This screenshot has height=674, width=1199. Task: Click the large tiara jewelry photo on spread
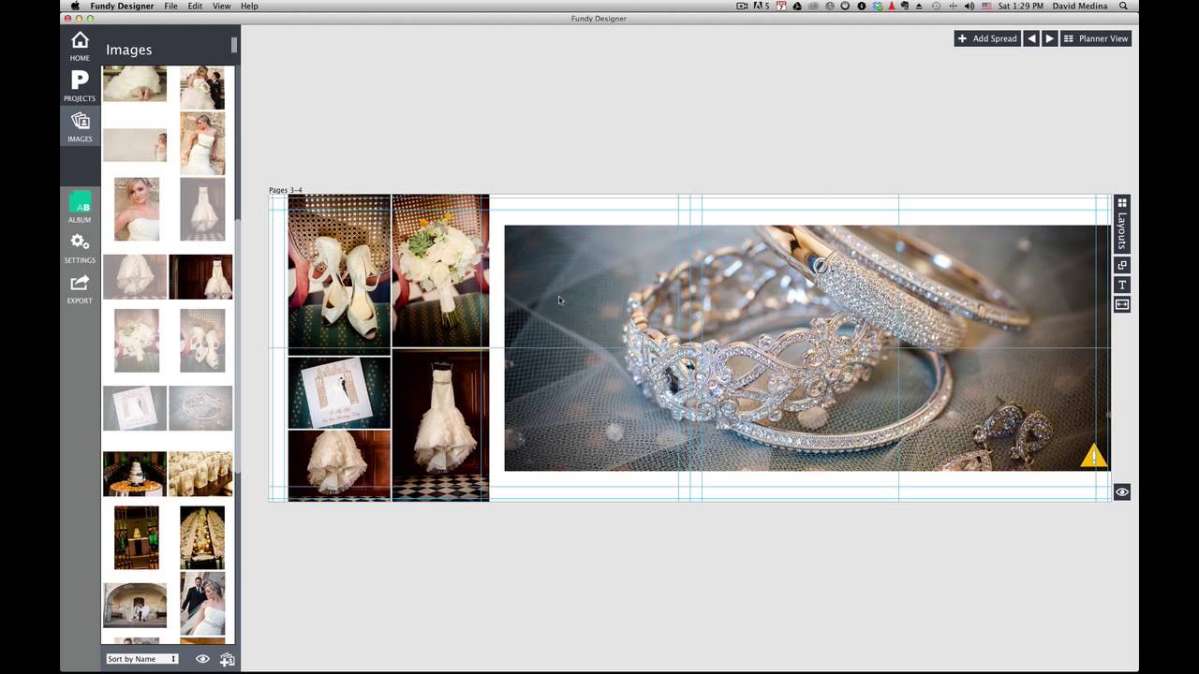807,348
